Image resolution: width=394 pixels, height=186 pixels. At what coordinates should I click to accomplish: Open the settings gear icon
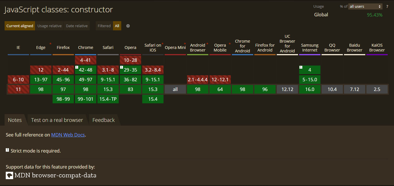[x=128, y=26]
